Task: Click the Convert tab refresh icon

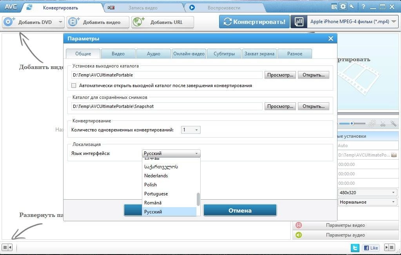Action: [x=29, y=7]
